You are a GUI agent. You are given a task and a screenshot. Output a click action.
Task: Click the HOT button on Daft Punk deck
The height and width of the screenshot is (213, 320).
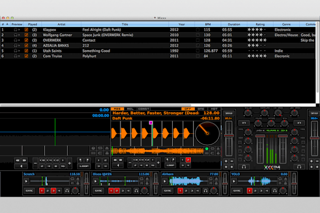point(213,109)
